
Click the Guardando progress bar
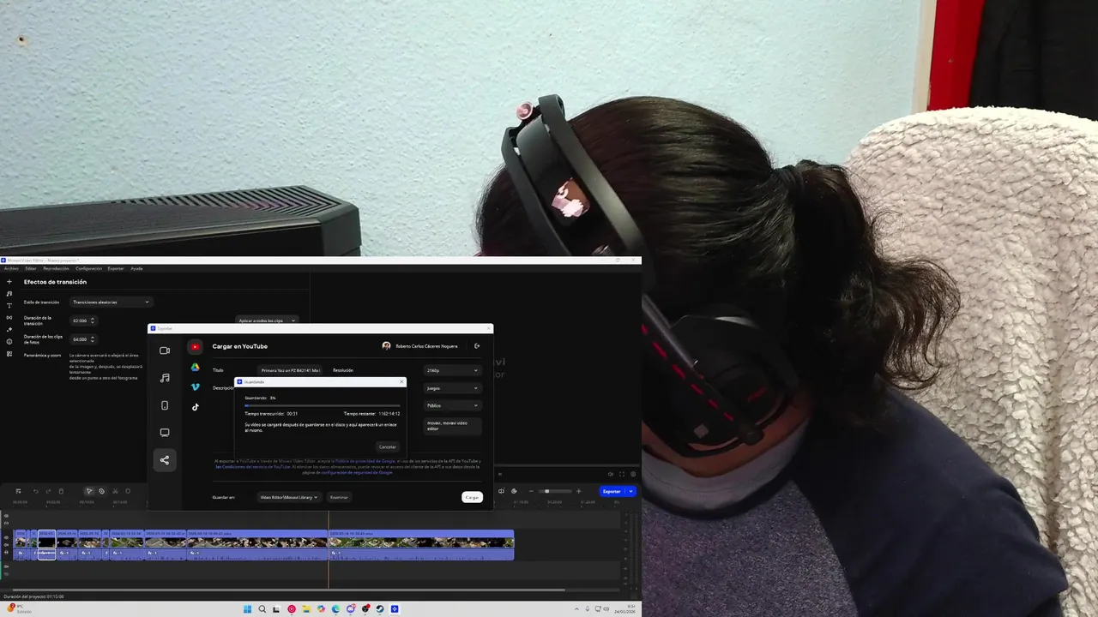322,405
